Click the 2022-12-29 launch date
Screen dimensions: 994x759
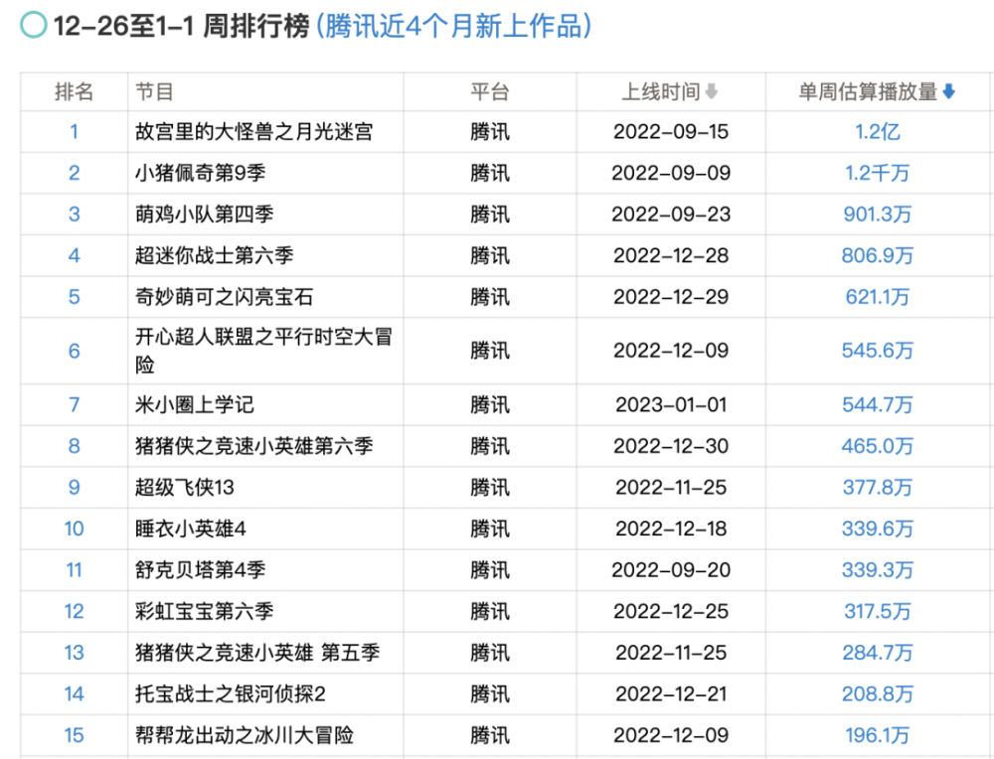click(x=671, y=296)
